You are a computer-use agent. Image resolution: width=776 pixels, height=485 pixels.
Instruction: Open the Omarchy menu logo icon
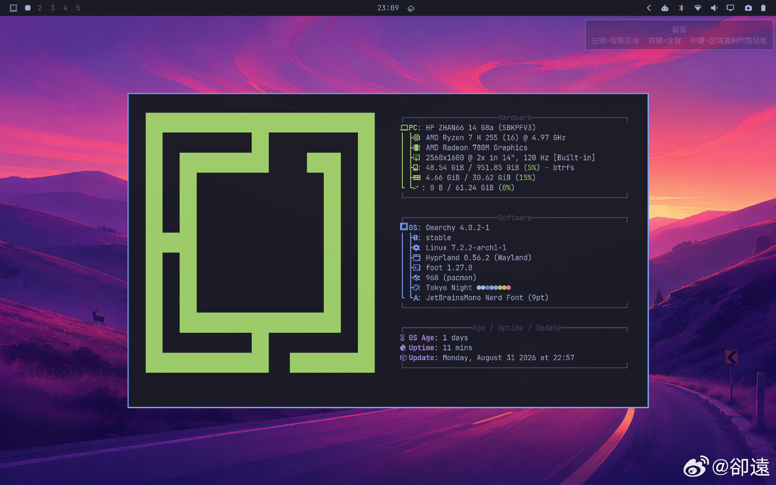pos(13,8)
